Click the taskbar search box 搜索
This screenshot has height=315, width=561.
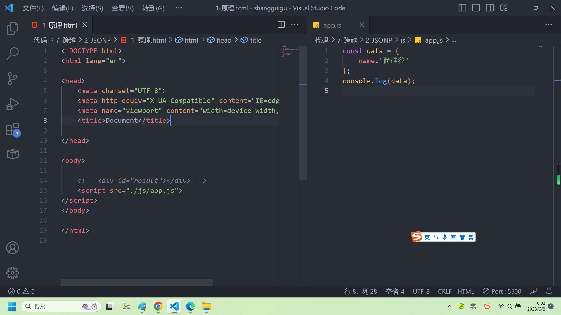[x=61, y=307]
